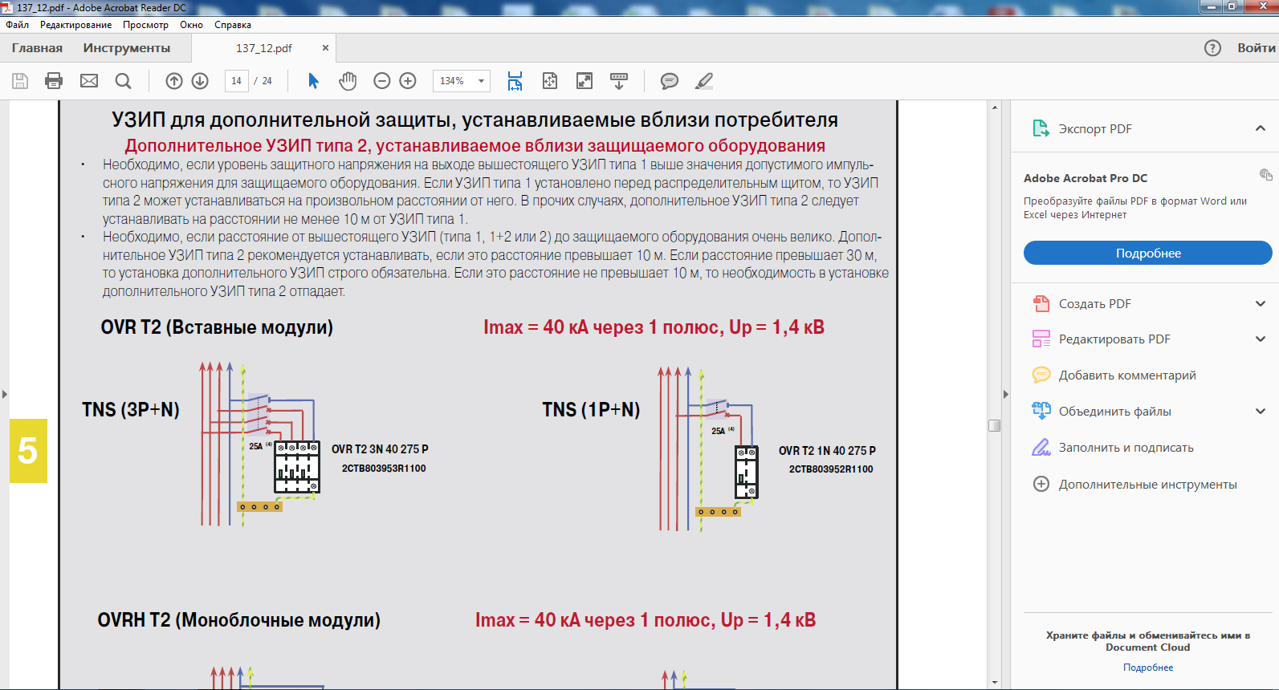Click the page number input field
This screenshot has width=1279, height=690.
click(x=236, y=81)
